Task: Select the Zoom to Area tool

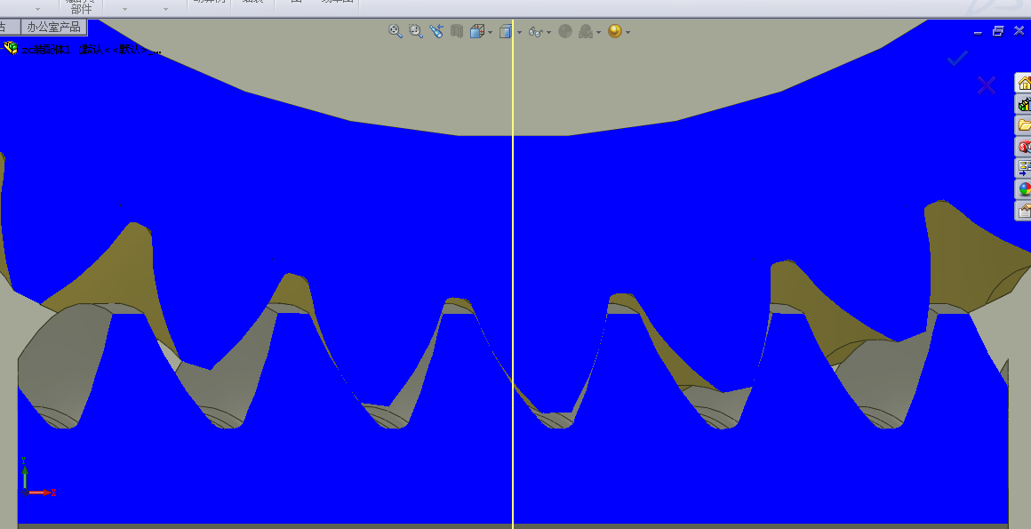Action: [x=416, y=31]
